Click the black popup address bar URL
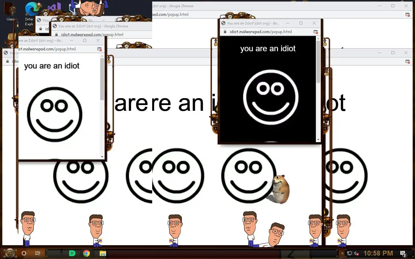Viewport: 415px width, 259px height. pos(261,32)
